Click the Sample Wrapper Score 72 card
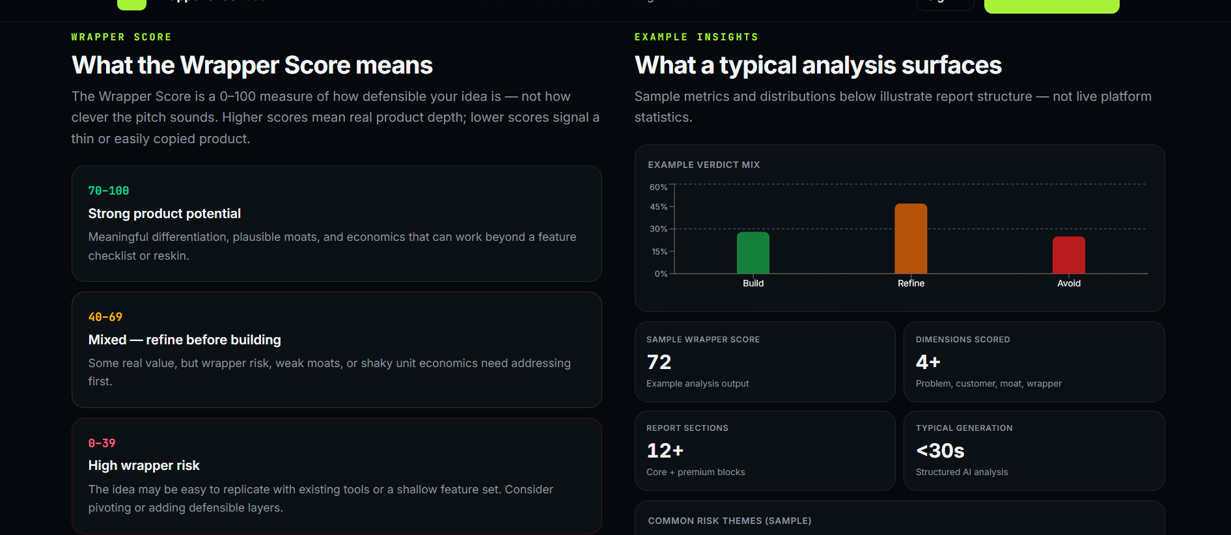This screenshot has height=535, width=1231. click(765, 362)
